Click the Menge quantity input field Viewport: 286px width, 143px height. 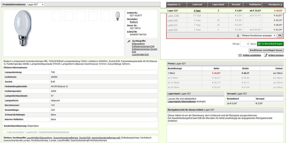pos(245,44)
